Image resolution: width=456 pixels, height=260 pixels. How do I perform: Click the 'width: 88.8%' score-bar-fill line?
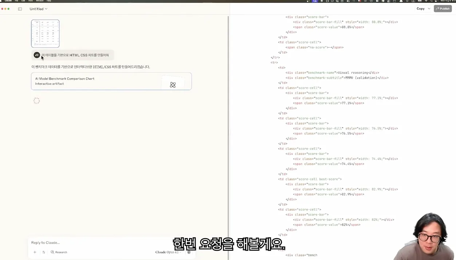click(x=345, y=22)
